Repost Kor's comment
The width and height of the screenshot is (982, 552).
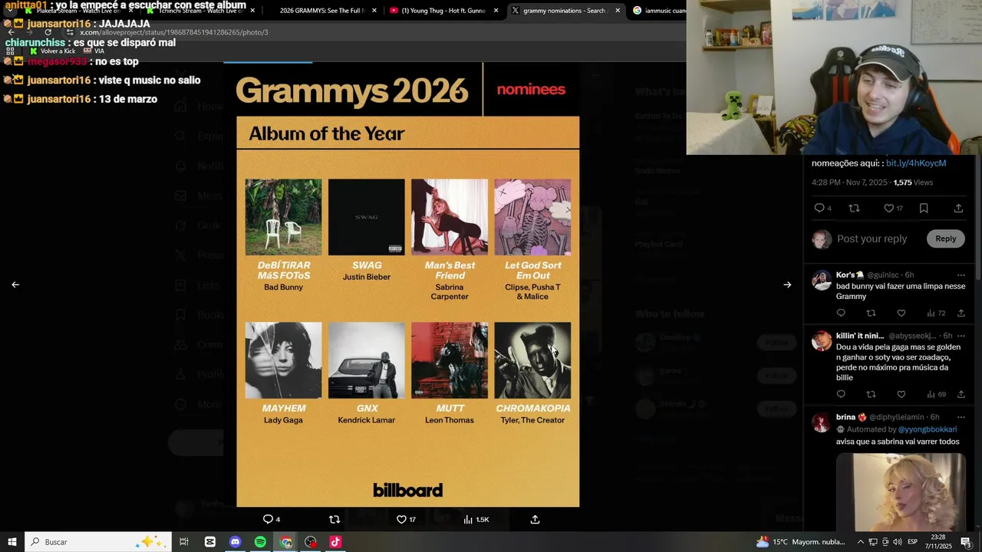871,313
